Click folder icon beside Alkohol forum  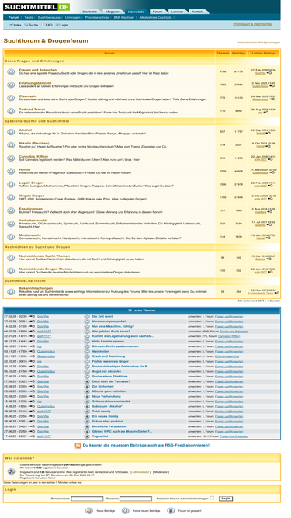[11, 132]
